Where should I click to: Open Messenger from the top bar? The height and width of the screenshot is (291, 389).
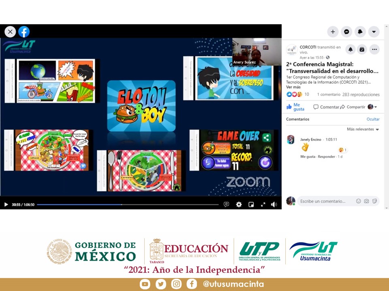click(346, 32)
